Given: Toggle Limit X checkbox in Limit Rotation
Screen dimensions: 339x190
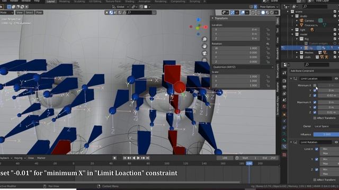Looking at the screenshot, I should (317, 149).
